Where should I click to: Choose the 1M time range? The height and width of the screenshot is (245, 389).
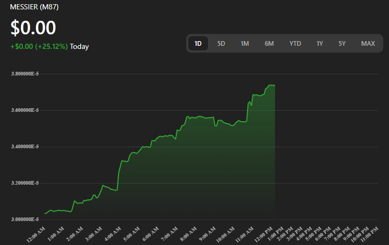tap(245, 44)
